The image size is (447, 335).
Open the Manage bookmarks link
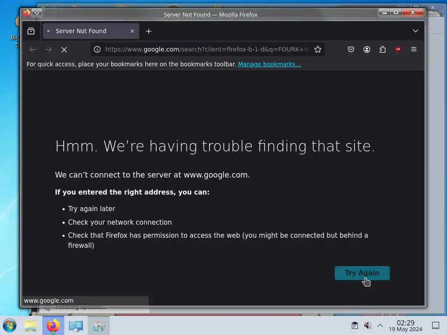point(269,64)
